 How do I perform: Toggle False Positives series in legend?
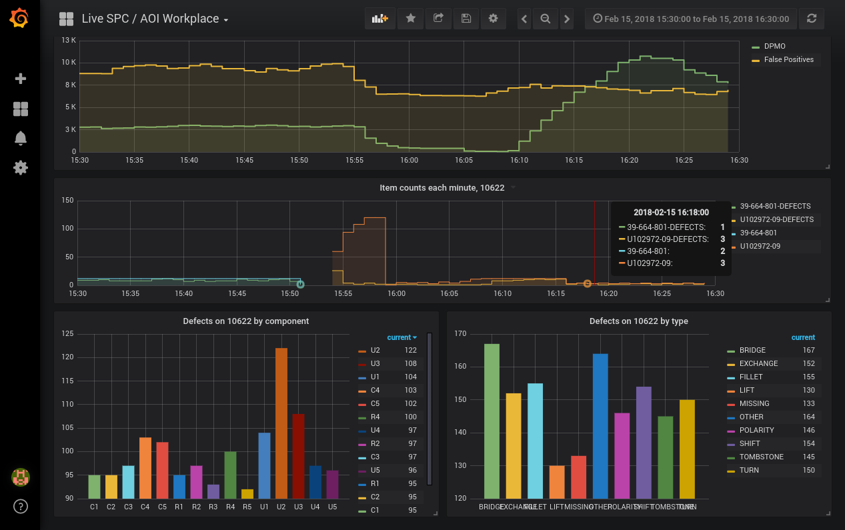pos(789,59)
